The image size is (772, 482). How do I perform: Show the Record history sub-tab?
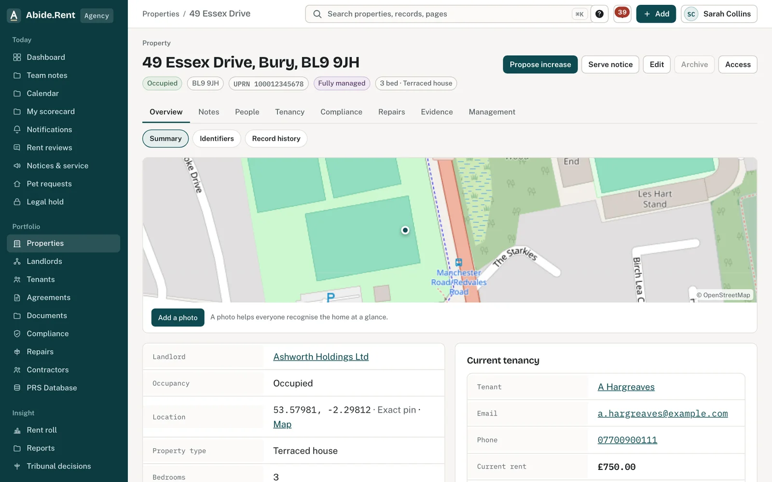pyautogui.click(x=276, y=138)
